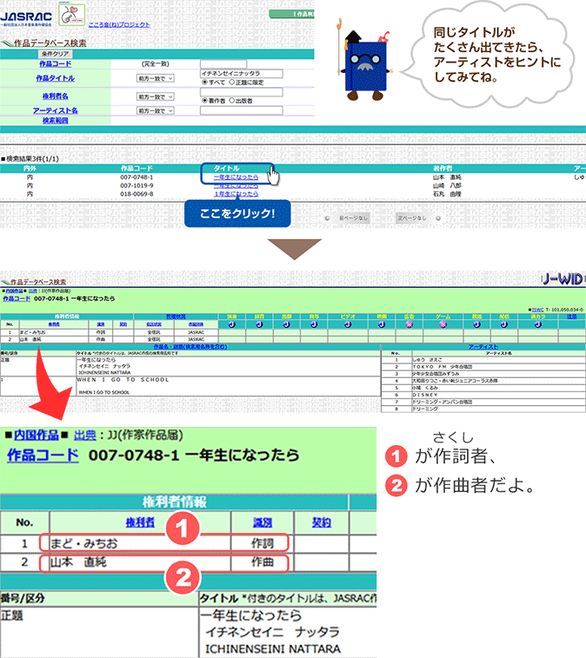Click the J icon under 演奏 column

(232, 325)
